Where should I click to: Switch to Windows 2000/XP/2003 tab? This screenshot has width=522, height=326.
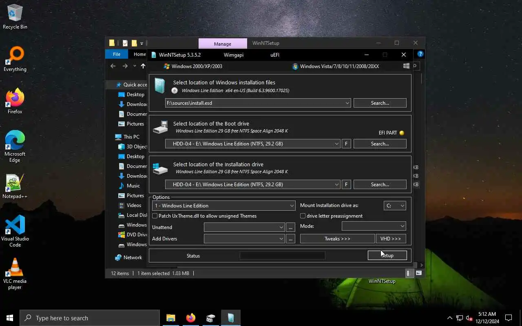tap(193, 66)
